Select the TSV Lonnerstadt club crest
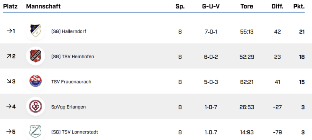312x140 pixels. [x=35, y=131]
